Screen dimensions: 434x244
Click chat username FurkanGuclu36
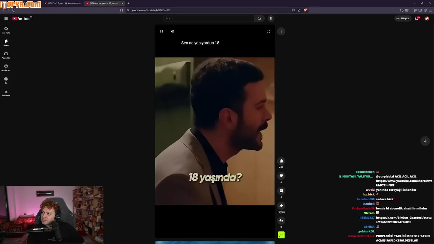[363, 209]
